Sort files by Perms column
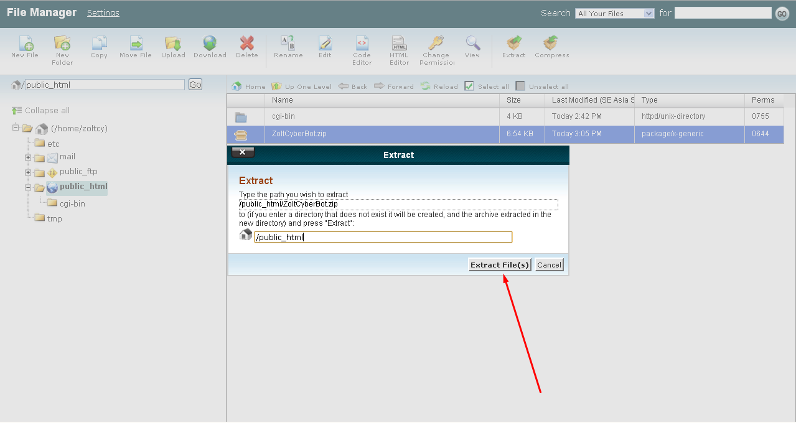Screen dimensions: 796x423 [x=764, y=100]
